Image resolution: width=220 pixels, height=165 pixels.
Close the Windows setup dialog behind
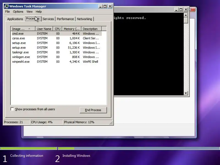click(x=192, y=10)
